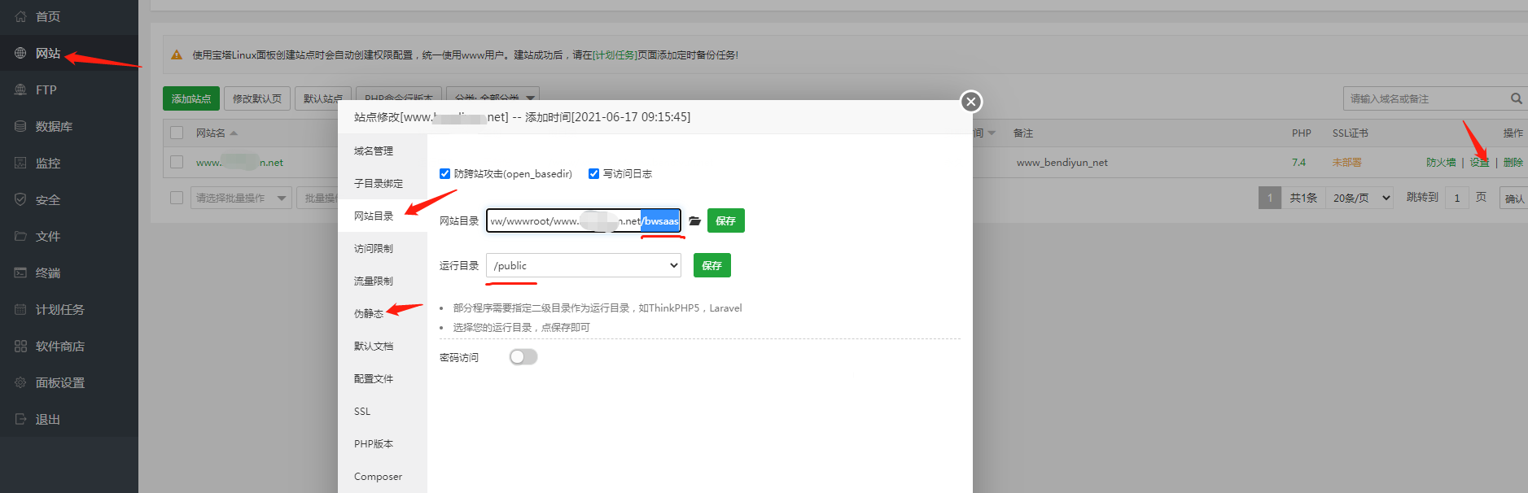This screenshot has height=493, width=1528.
Task: Open the 计划任务 link in the notice
Action: tap(615, 55)
